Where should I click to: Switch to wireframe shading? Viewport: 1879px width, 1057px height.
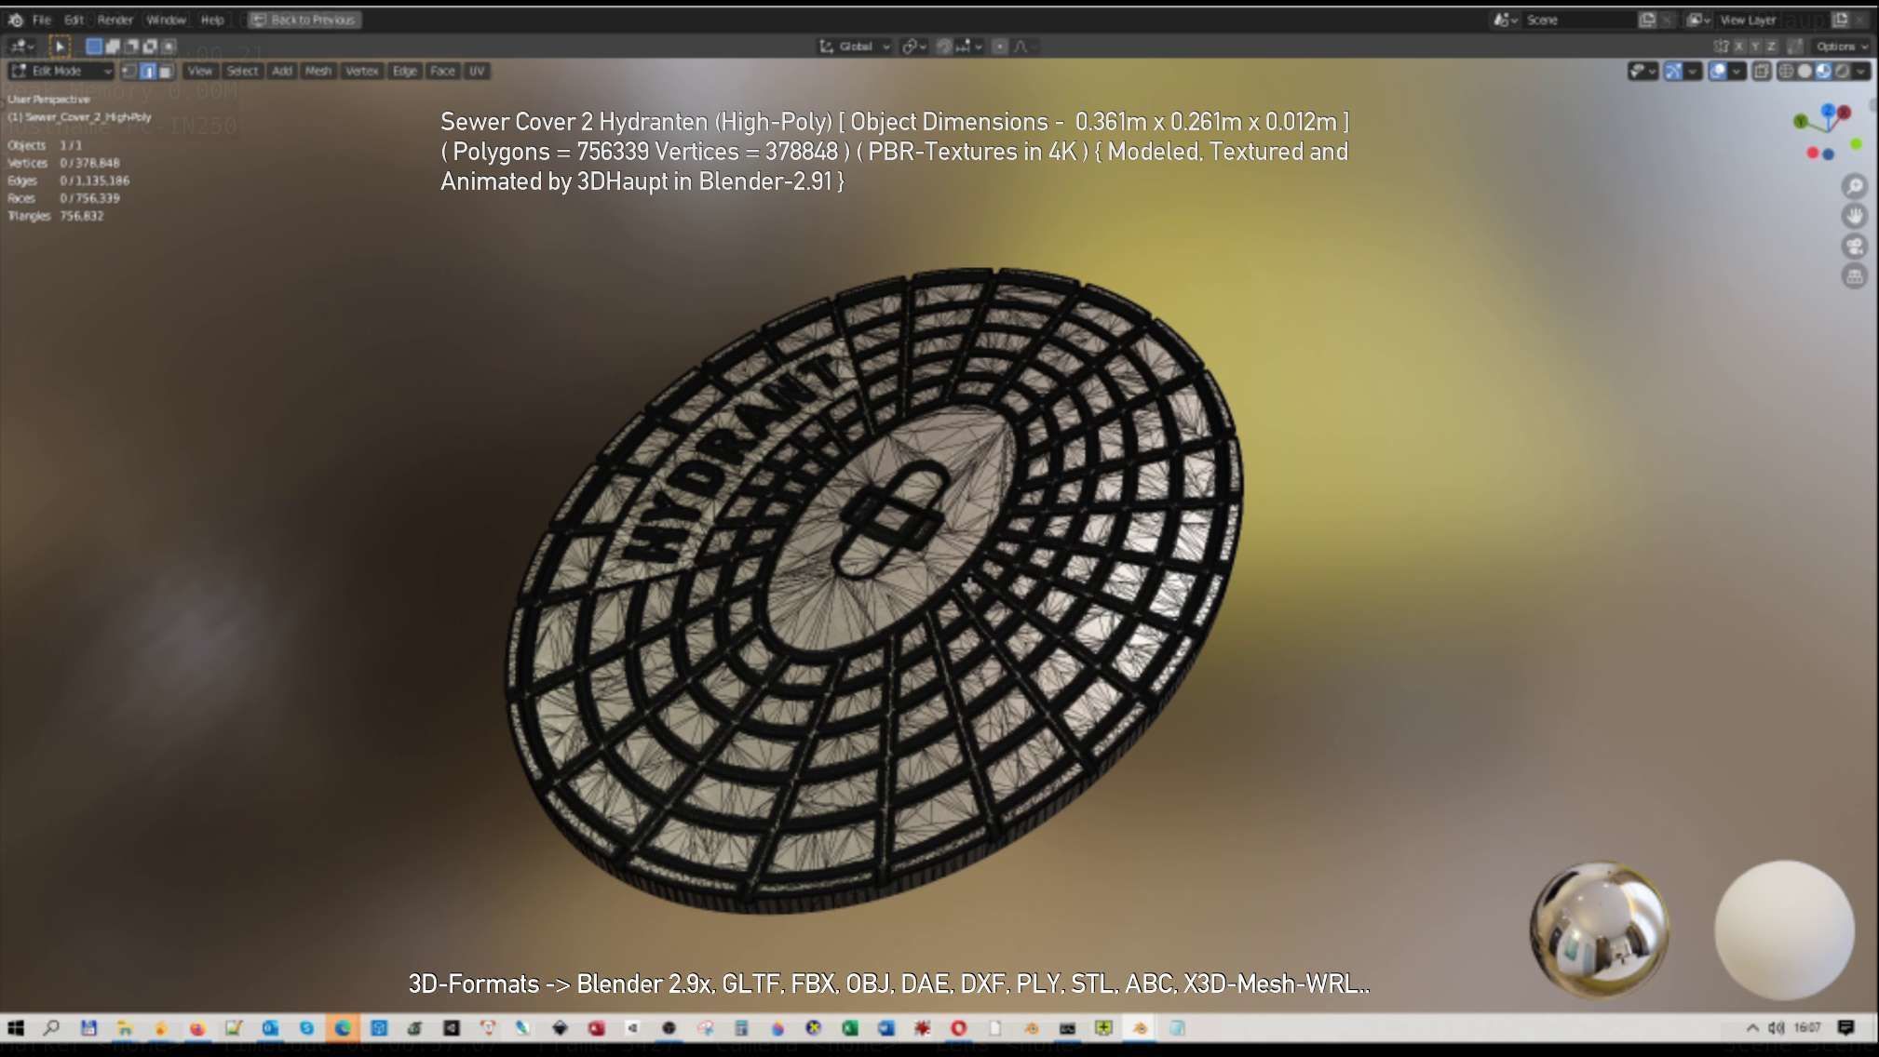point(1786,71)
